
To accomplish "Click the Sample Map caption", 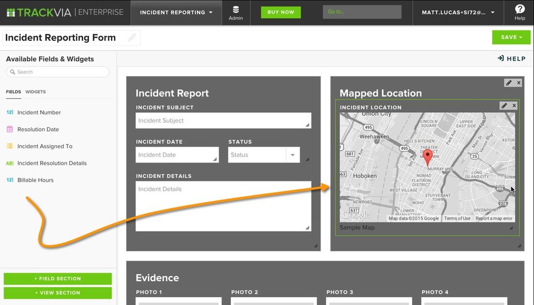I will [x=357, y=227].
